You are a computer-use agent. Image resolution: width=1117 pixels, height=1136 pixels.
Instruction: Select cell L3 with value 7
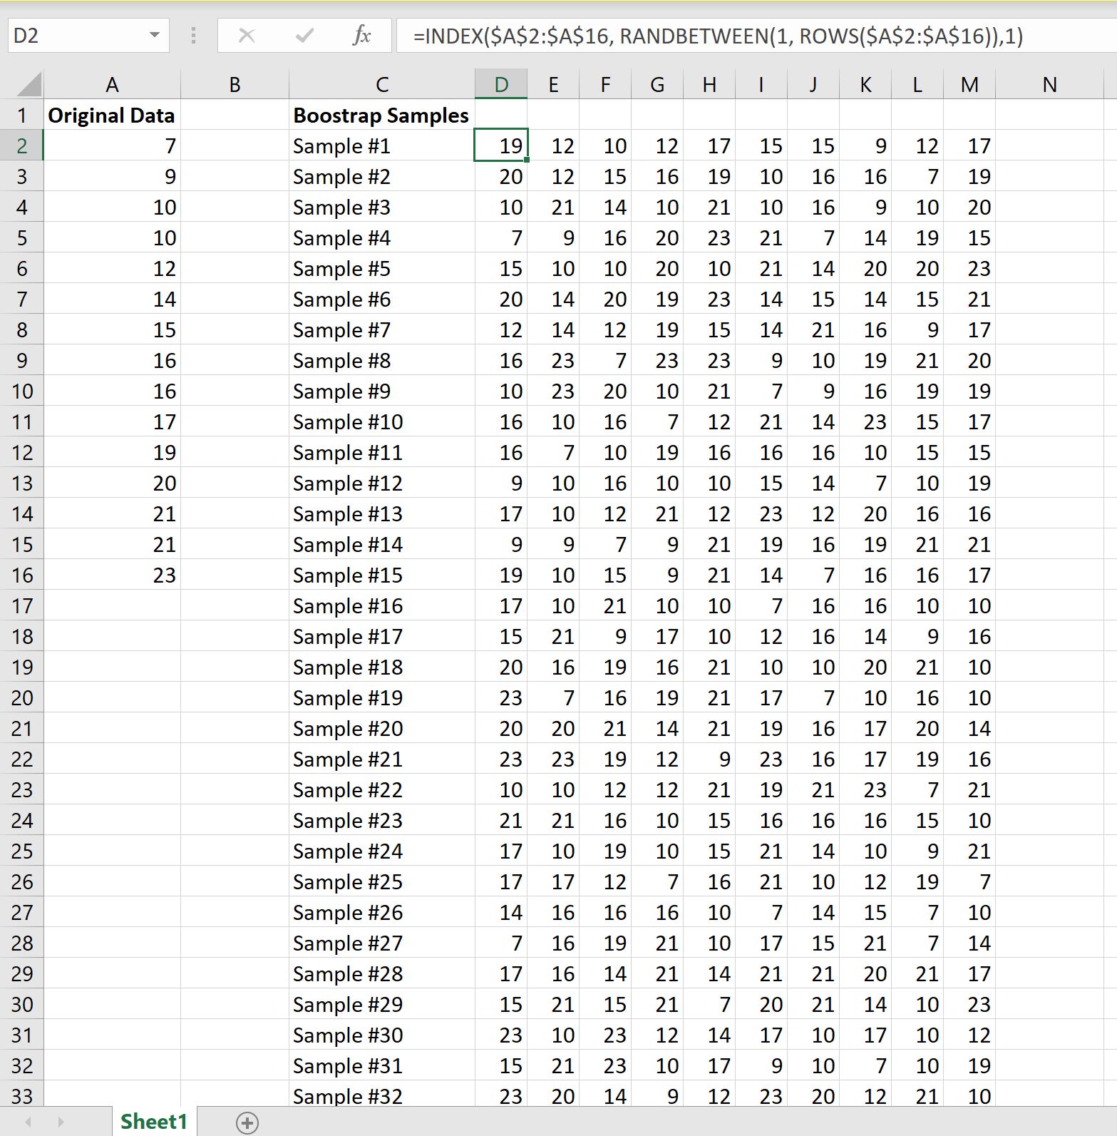coord(917,176)
